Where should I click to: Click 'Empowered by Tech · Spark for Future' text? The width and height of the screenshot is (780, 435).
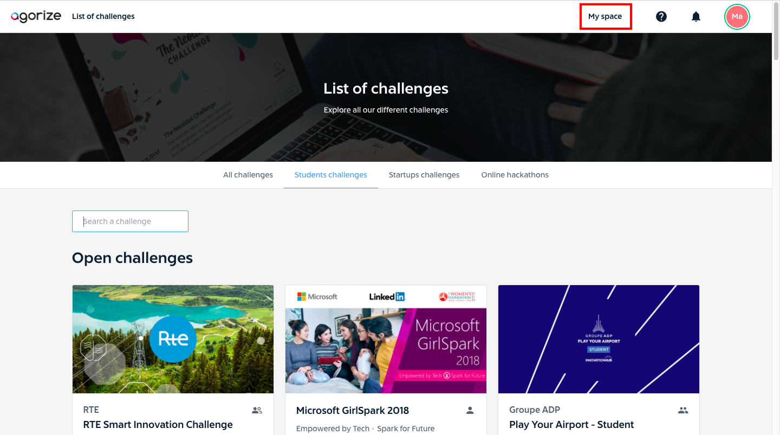[x=366, y=429]
